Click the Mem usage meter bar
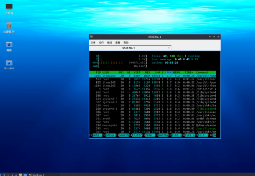255x176 pixels. point(120,63)
